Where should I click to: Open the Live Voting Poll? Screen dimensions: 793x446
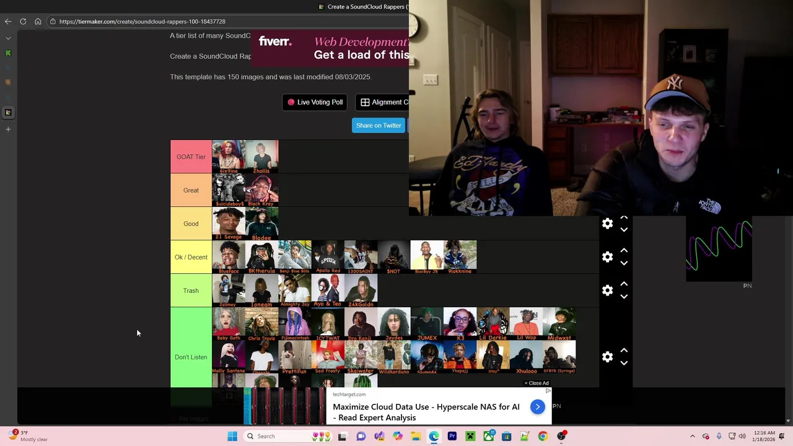(315, 102)
